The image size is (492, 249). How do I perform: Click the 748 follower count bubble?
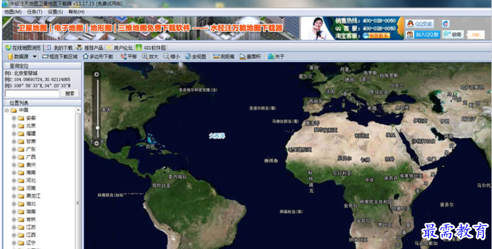click(475, 35)
